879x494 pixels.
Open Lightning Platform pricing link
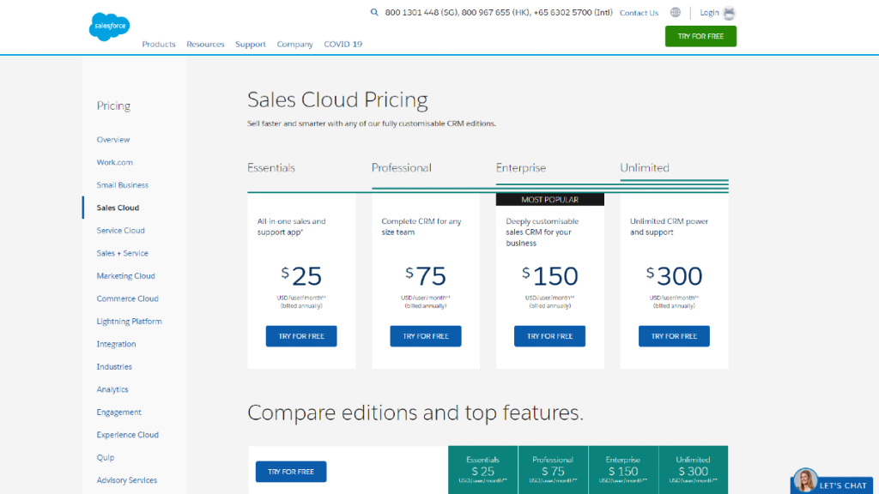(x=129, y=322)
